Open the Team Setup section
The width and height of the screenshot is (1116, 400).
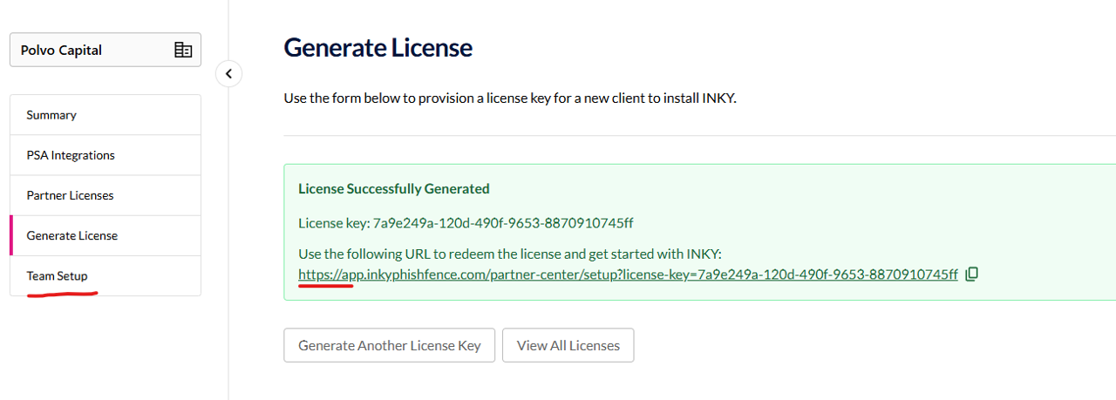(57, 276)
